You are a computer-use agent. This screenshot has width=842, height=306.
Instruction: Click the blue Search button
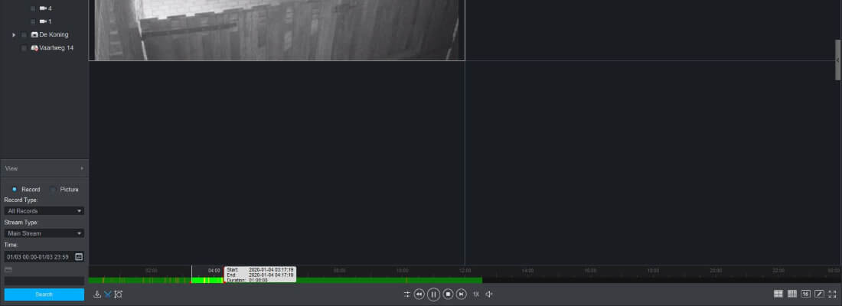[x=44, y=295]
